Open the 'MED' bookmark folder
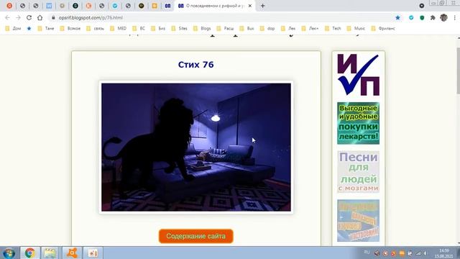This screenshot has width=460, height=259. point(118,29)
